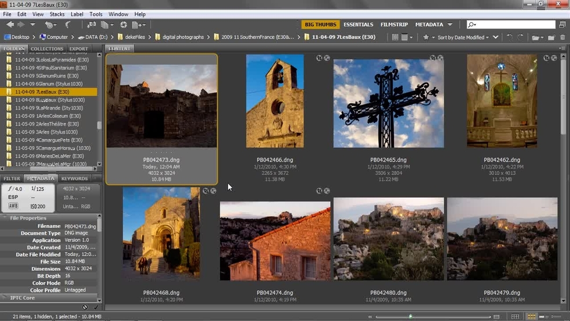Switch to the KEYWORDS panel tab
The height and width of the screenshot is (321, 570).
(75, 178)
